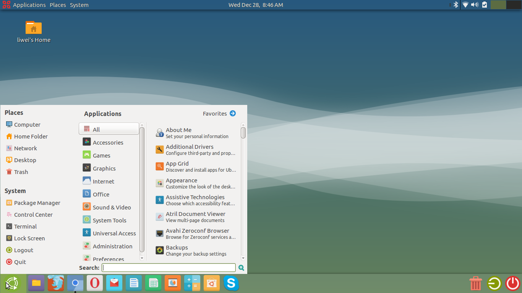
Task: Open the System menu in the top bar
Action: coord(79,5)
